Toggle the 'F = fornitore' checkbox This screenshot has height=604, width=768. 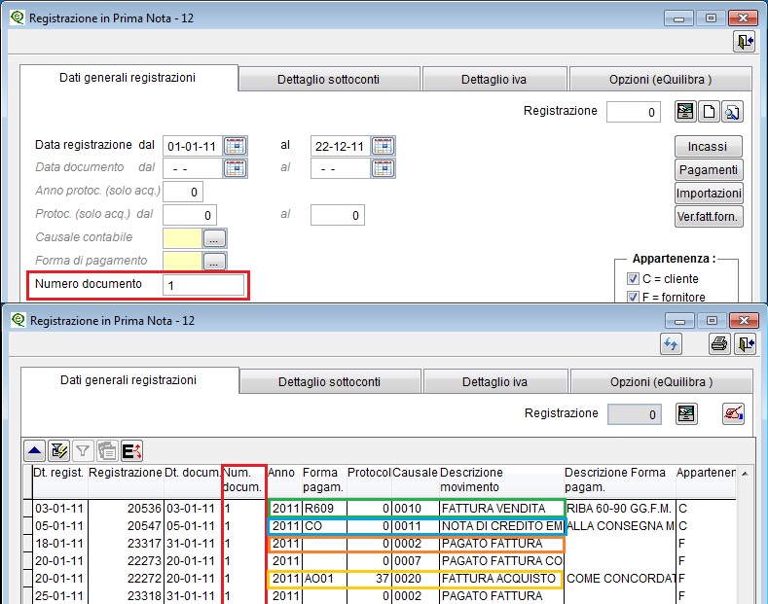click(x=633, y=297)
